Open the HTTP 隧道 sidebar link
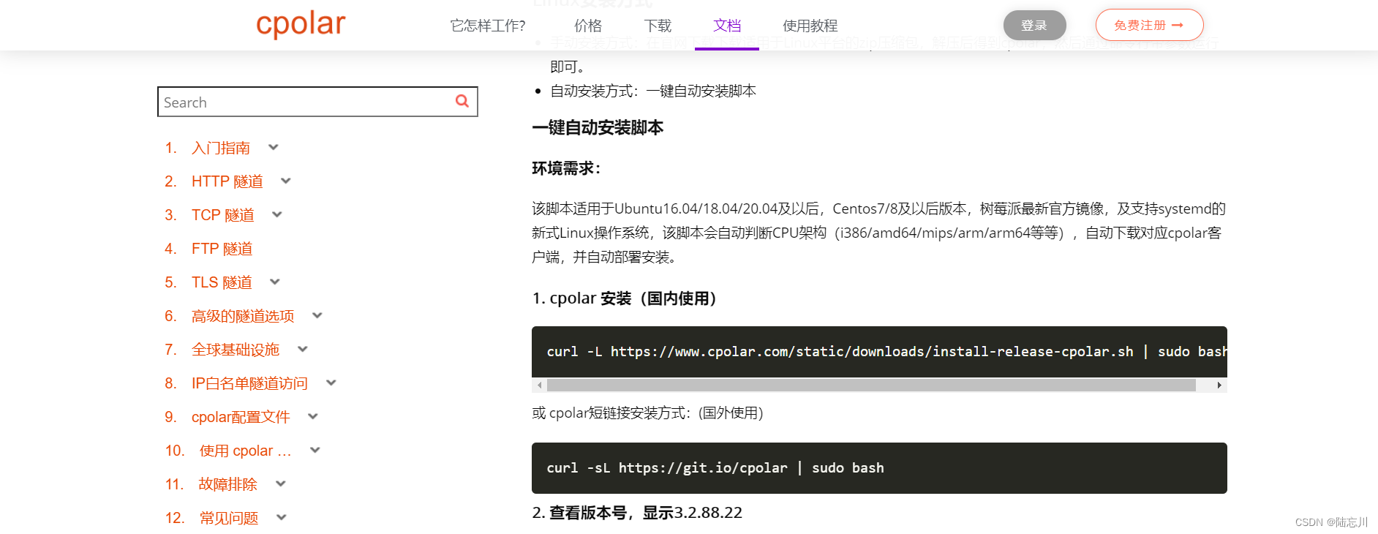This screenshot has width=1378, height=534. 227,181
